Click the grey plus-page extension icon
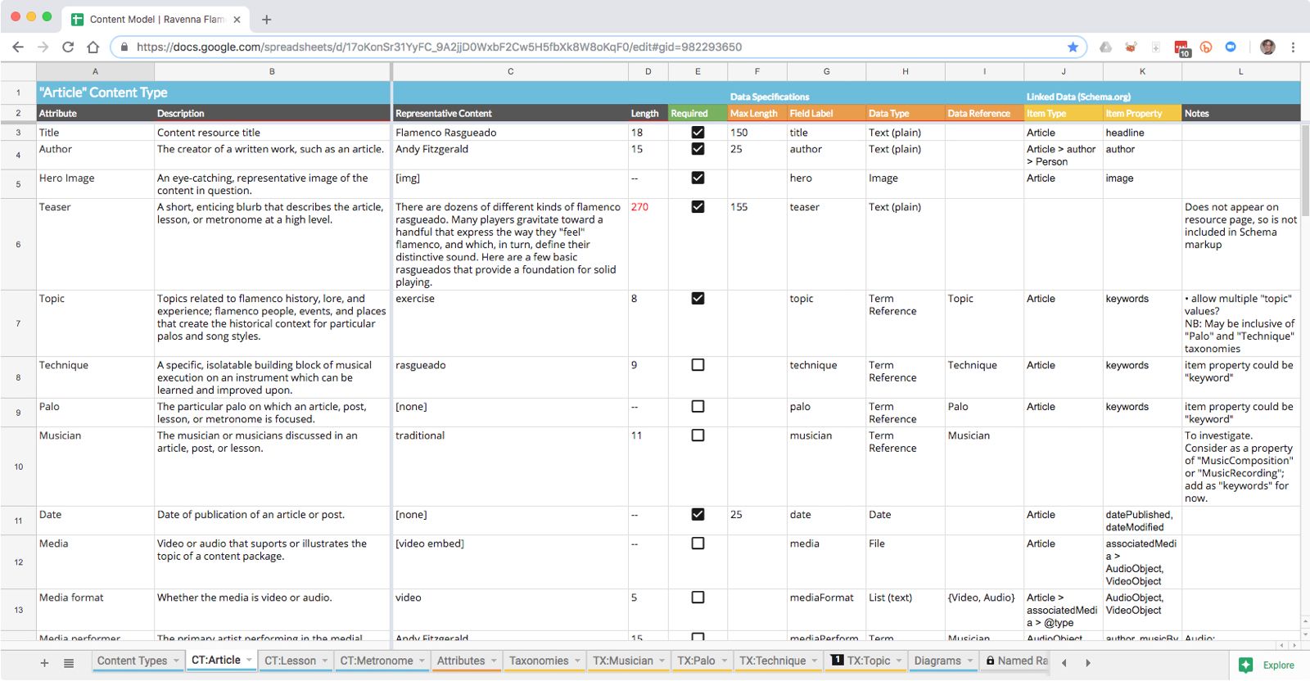The height and width of the screenshot is (681, 1310). pos(1156,47)
